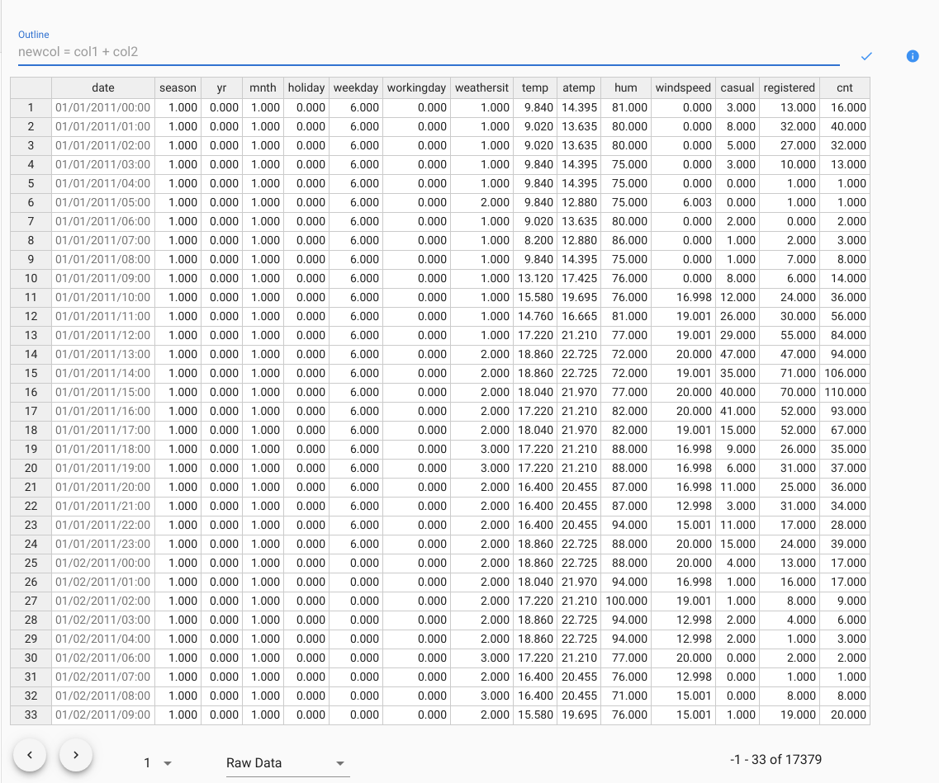Image resolution: width=939 pixels, height=783 pixels.
Task: Click atemp value 17.425 in row 10
Action: [579, 278]
